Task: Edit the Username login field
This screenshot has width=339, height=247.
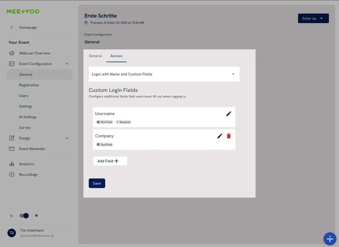Action: 229,114
